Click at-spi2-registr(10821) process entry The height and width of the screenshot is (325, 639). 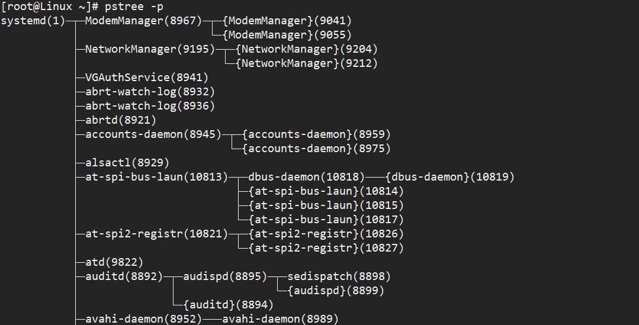point(157,234)
